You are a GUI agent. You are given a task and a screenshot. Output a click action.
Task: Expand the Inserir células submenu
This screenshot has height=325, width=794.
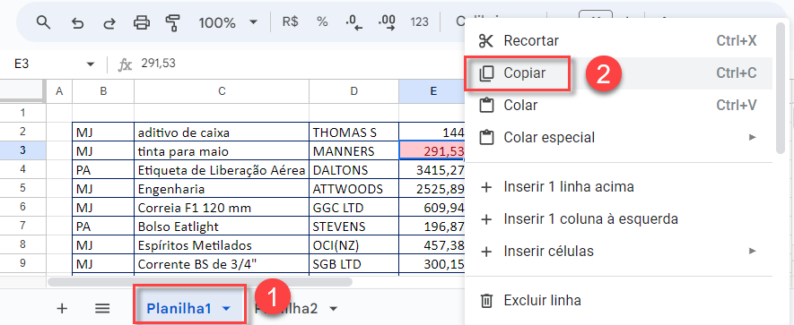(619, 252)
